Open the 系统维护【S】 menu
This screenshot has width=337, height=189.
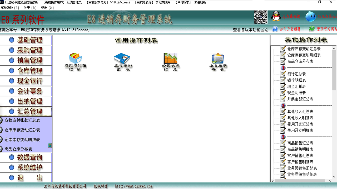coord(10,7)
